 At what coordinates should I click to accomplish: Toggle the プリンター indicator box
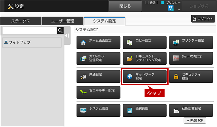[163, 3]
